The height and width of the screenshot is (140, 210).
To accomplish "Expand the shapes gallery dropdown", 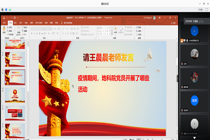I will (x=111, y=34).
